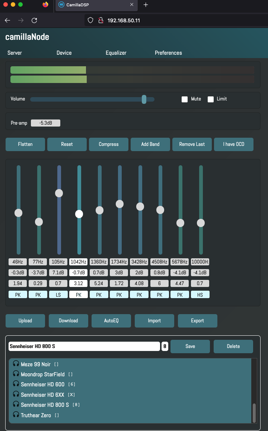268x431 pixels.
Task: Click the Add Band button
Action: click(x=150, y=144)
